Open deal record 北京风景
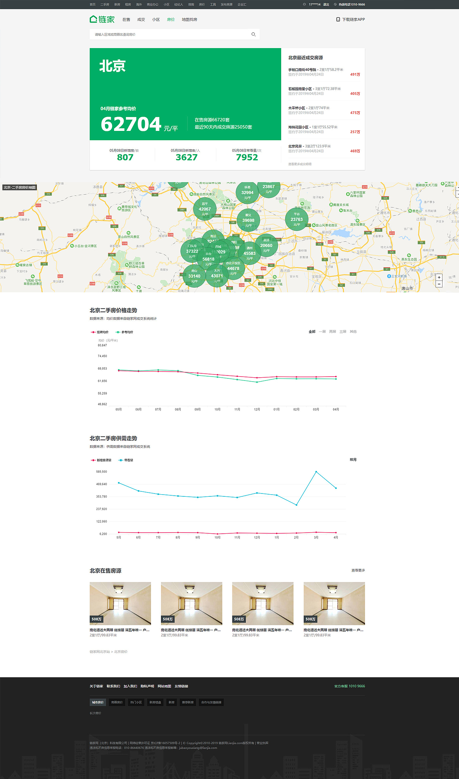Screen dimensions: 459x779 (295, 146)
